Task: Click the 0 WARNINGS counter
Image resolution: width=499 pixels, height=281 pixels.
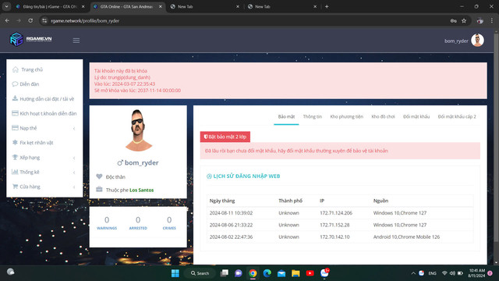Action: pos(107,223)
